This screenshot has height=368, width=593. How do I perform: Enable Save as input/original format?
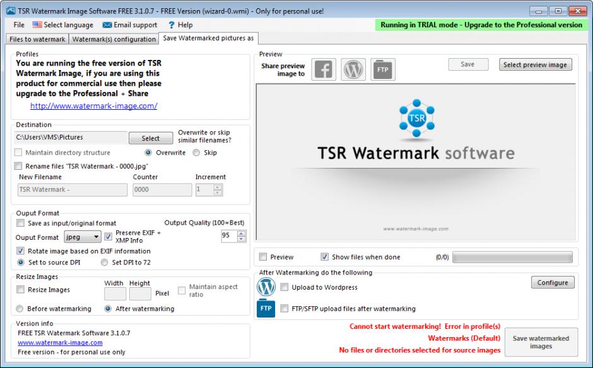point(20,223)
